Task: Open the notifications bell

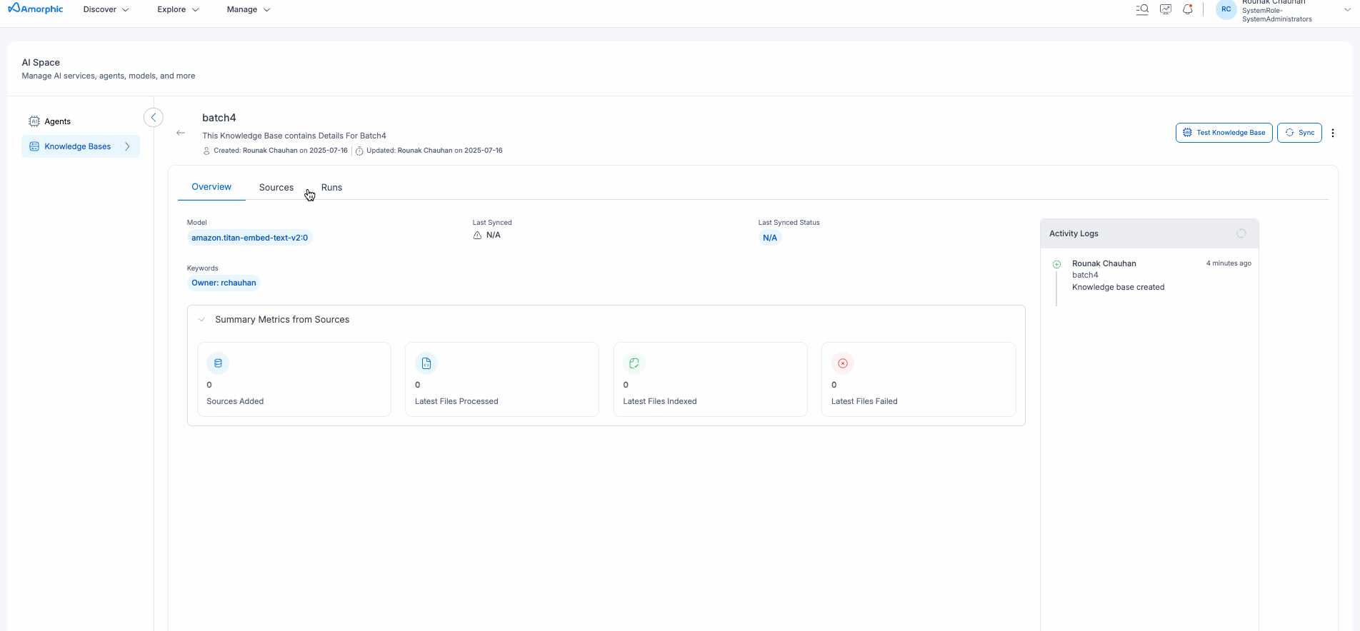Action: 1188,10
